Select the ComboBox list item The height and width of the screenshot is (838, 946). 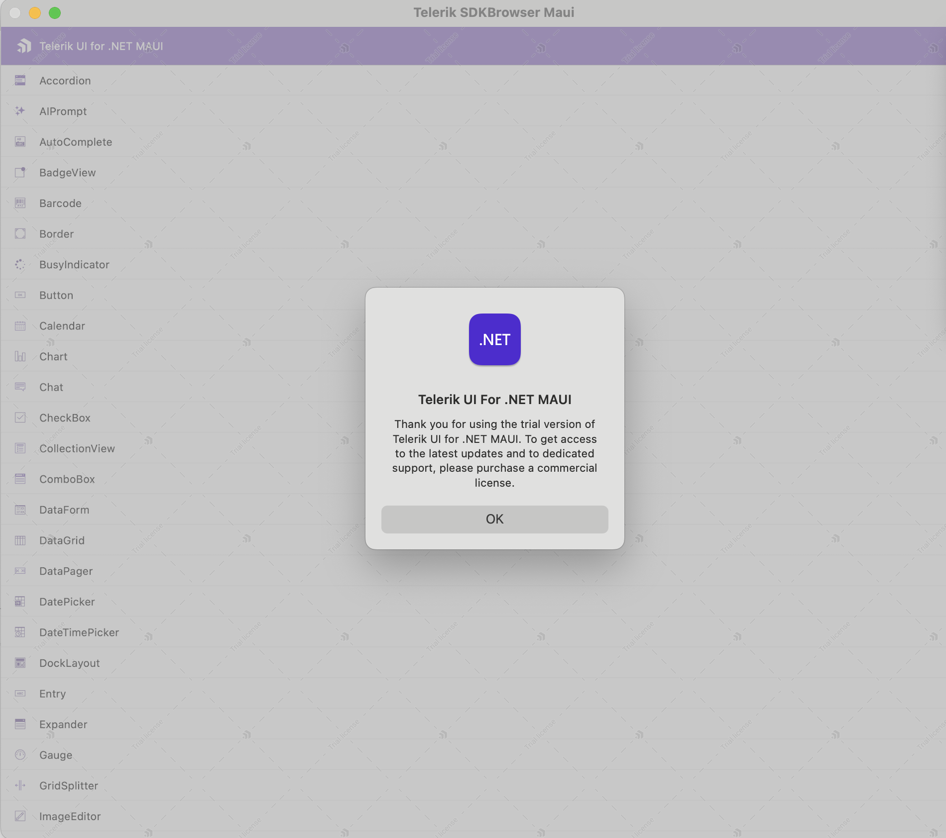pos(67,479)
